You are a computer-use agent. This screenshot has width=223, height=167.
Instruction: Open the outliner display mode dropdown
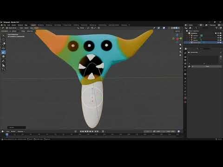(x=191, y=28)
